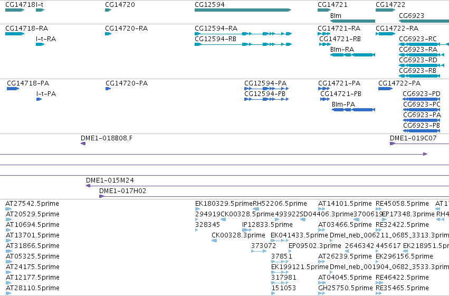449x296 pixels.
Task: Select the CG14722-PA protein label
Action: (x=399, y=83)
